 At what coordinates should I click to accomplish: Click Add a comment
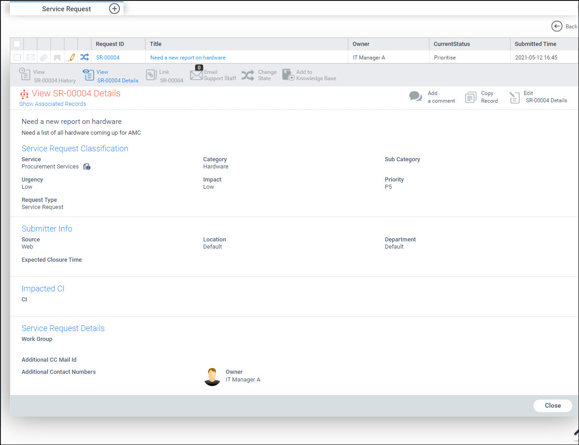tap(432, 97)
